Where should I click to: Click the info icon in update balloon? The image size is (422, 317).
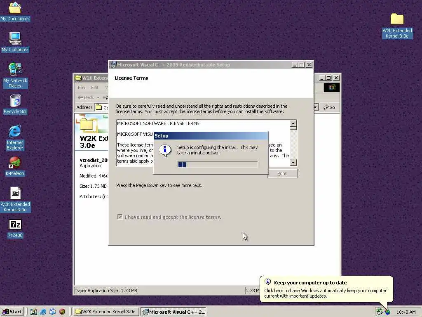267,282
